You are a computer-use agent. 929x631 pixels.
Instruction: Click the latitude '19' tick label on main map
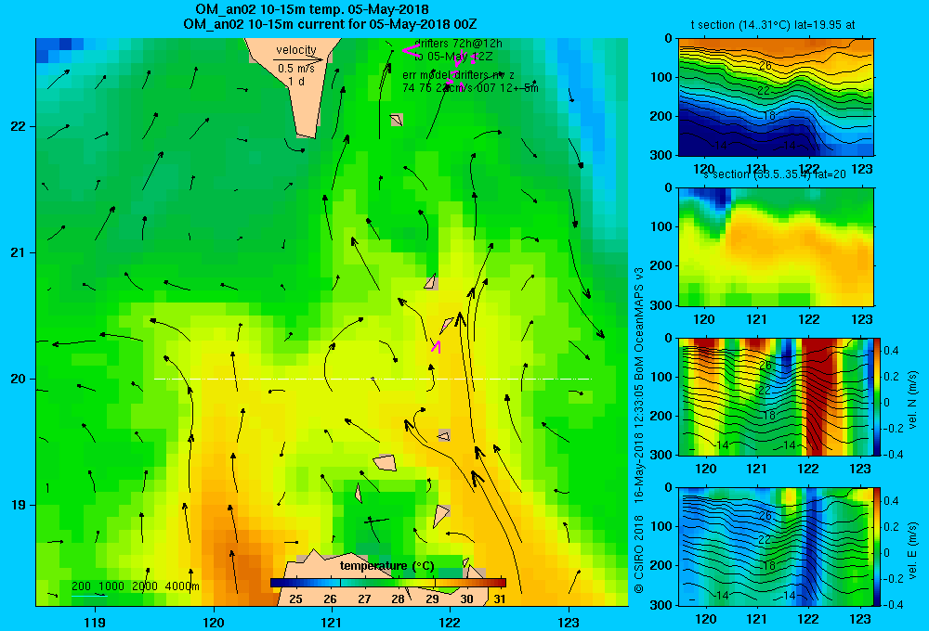18,505
